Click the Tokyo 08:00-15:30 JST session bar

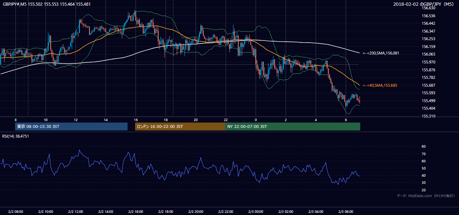coord(71,126)
